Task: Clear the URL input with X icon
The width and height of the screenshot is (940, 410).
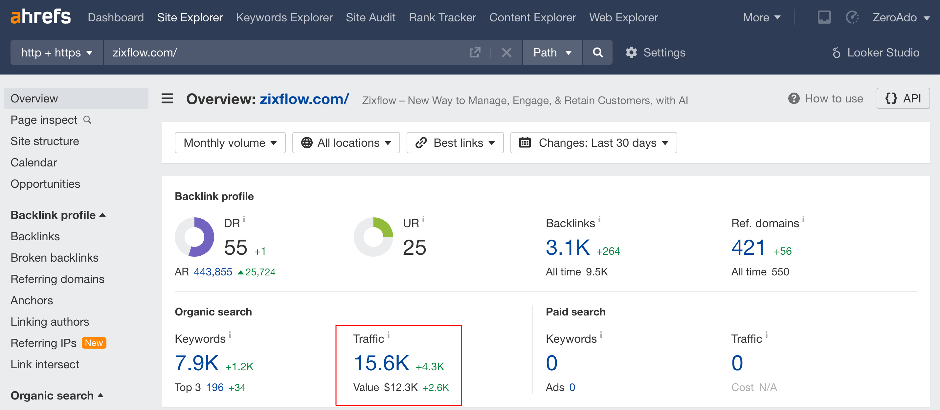Action: [x=506, y=53]
